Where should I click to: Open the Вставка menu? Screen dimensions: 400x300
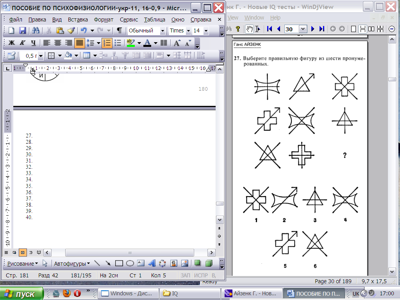(x=78, y=20)
